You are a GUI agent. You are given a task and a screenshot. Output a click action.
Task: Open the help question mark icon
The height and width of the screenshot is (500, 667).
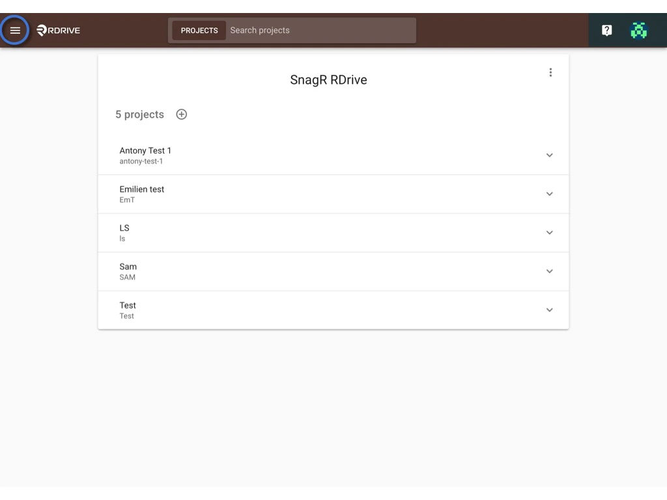[606, 30]
